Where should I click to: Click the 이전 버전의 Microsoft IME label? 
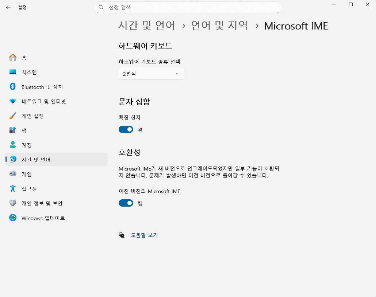click(149, 191)
